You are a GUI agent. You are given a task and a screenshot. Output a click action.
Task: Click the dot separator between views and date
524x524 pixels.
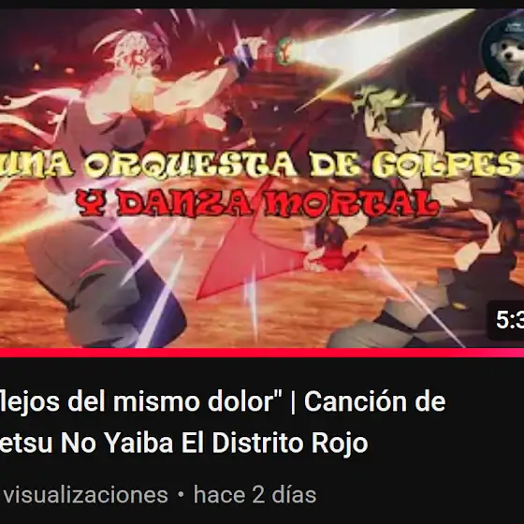coord(181,495)
